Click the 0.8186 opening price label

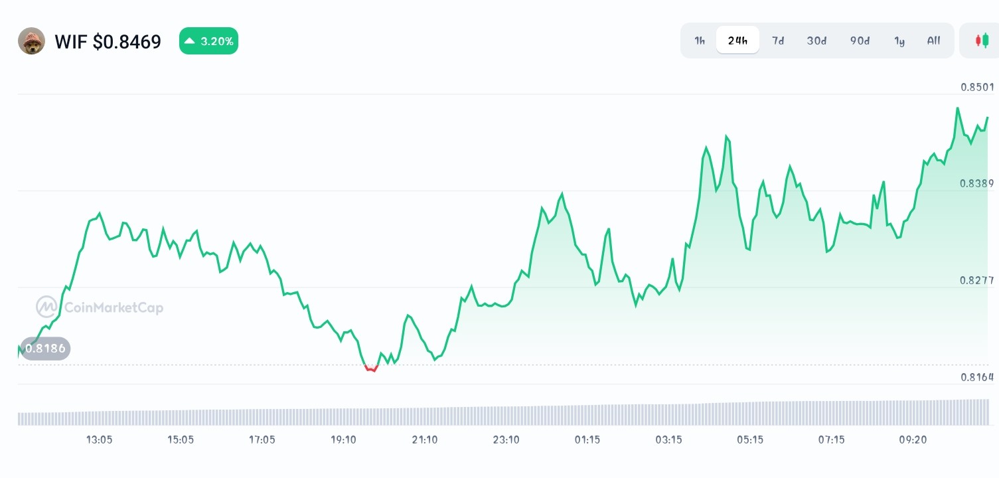pyautogui.click(x=45, y=349)
